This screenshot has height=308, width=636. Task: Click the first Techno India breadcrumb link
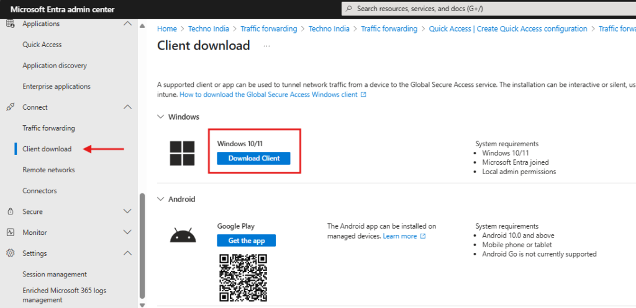tap(209, 29)
